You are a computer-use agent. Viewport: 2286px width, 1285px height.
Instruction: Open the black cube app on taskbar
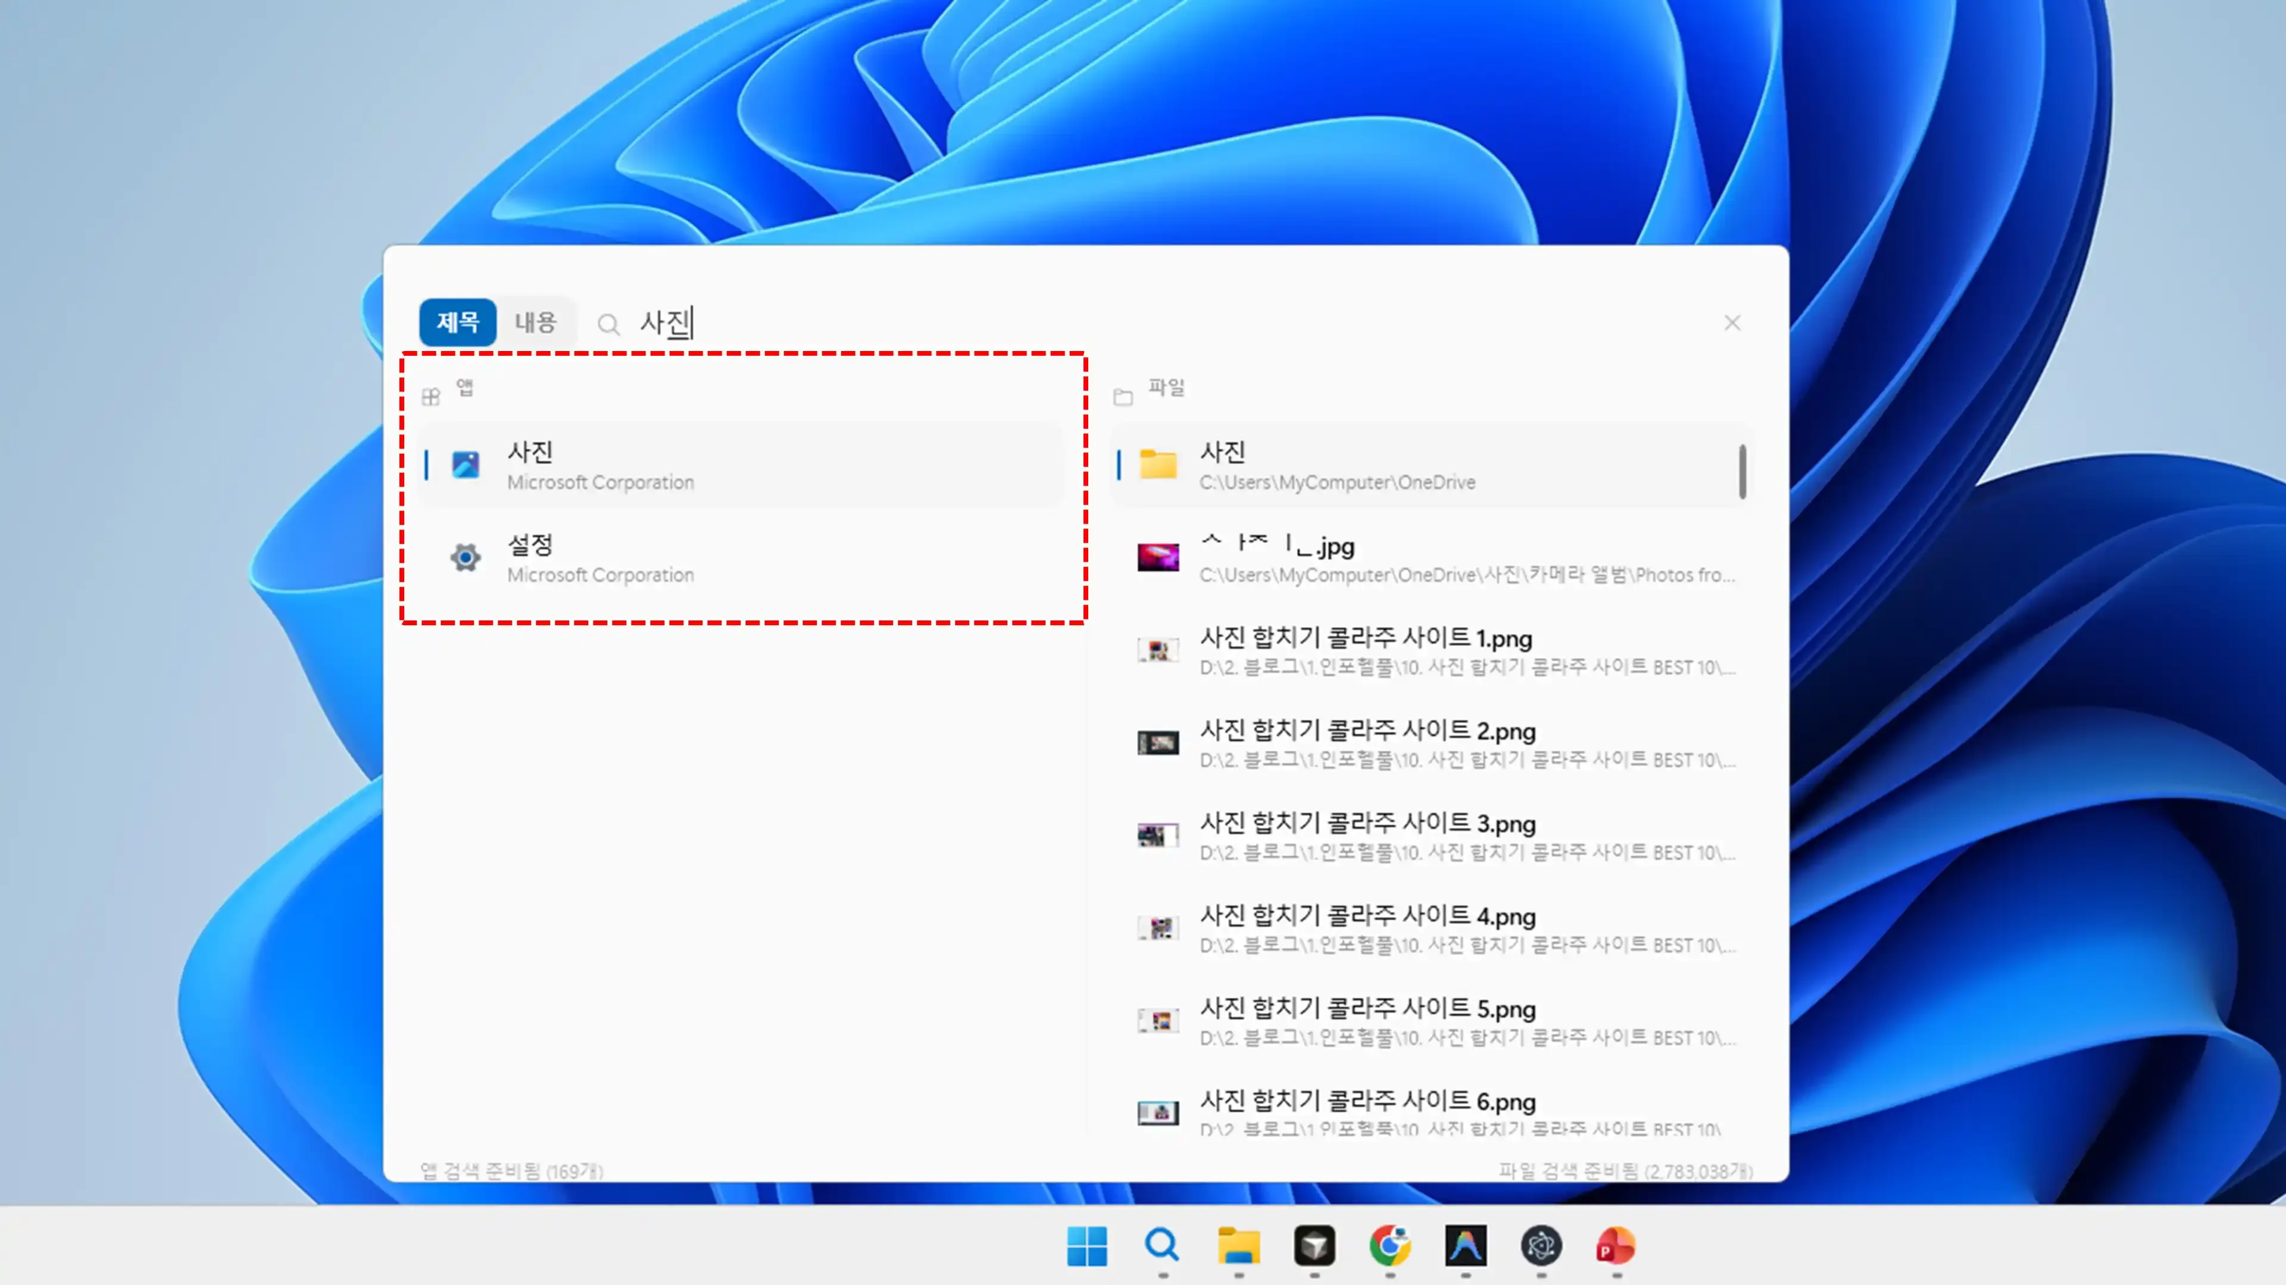pyautogui.click(x=1314, y=1246)
